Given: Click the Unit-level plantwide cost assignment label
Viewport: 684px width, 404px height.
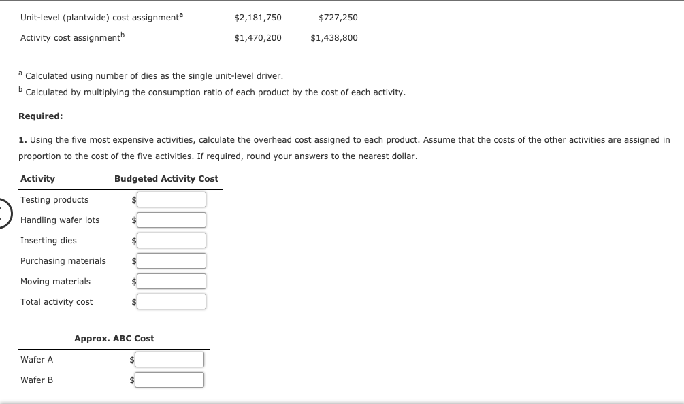Looking at the screenshot, I should (x=99, y=18).
